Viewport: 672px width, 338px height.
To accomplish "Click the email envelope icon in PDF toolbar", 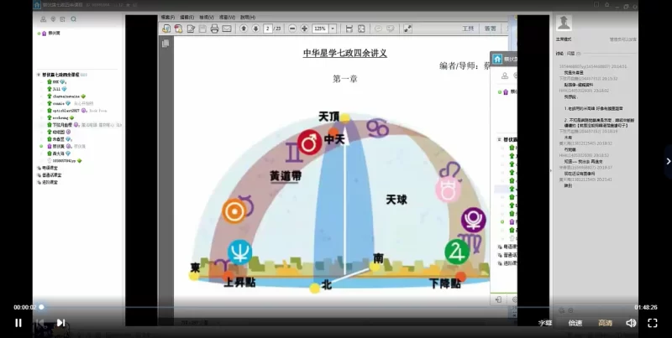I will coord(228,29).
